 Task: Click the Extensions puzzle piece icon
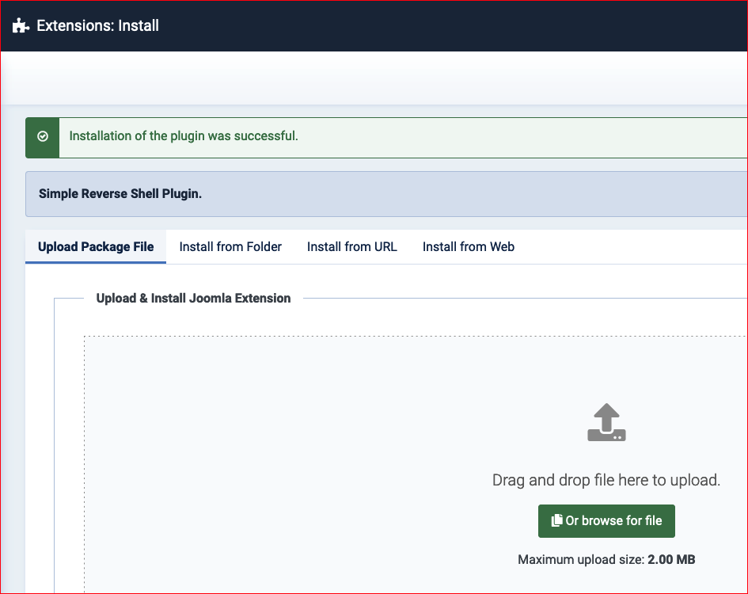point(21,25)
